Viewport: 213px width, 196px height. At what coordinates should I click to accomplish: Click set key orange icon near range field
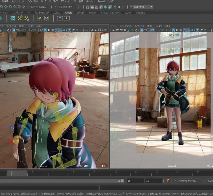pyautogui.click(x=168, y=181)
